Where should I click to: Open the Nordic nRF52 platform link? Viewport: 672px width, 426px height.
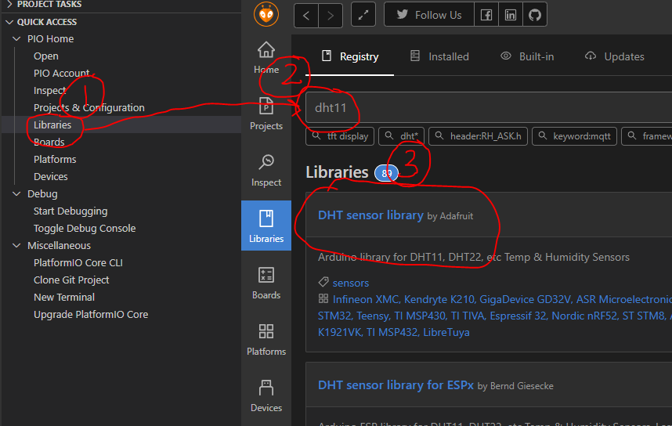(x=584, y=316)
